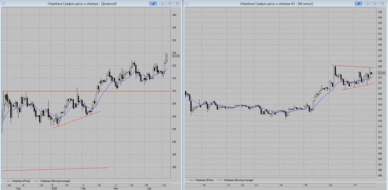Click the 340 price axis label on the daily chart
Image resolution: width=388 pixels, height=190 pixels.
coord(174,15)
